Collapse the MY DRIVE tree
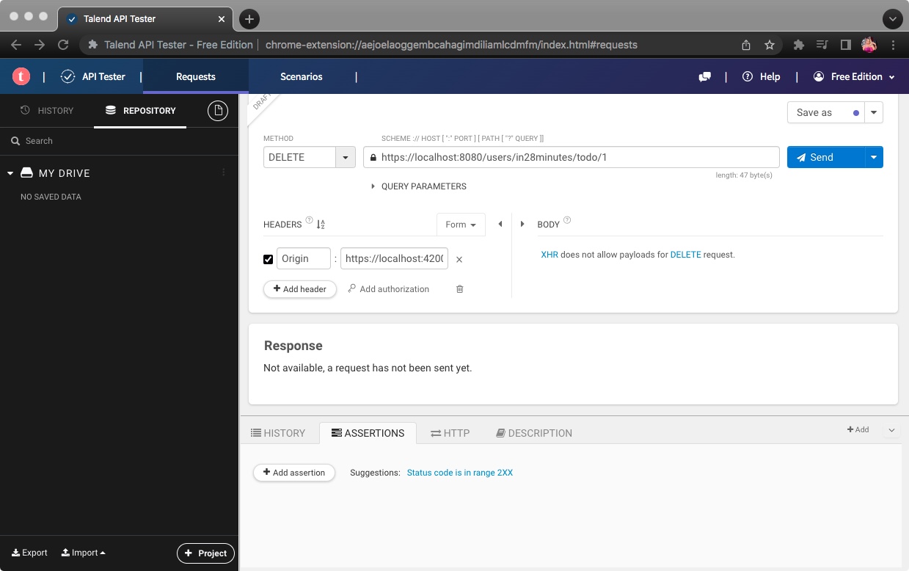The height and width of the screenshot is (571, 909). coord(10,173)
